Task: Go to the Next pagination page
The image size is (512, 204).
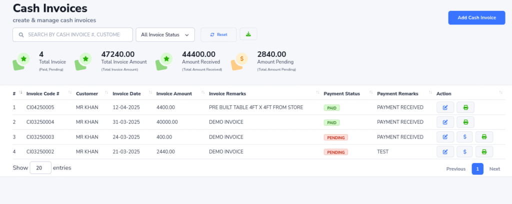Action: 494,169
